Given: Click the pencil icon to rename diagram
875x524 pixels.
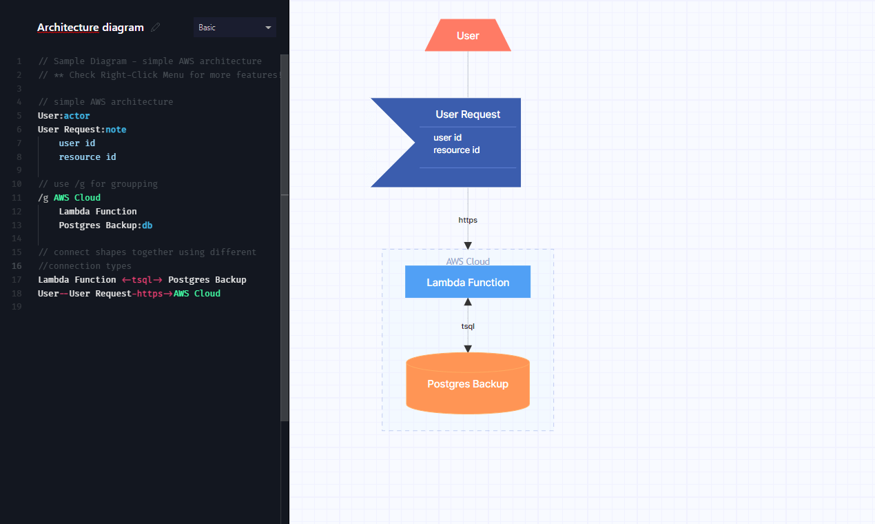Looking at the screenshot, I should (x=156, y=28).
